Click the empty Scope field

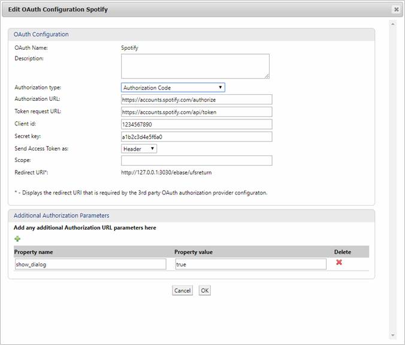pyautogui.click(x=197, y=161)
